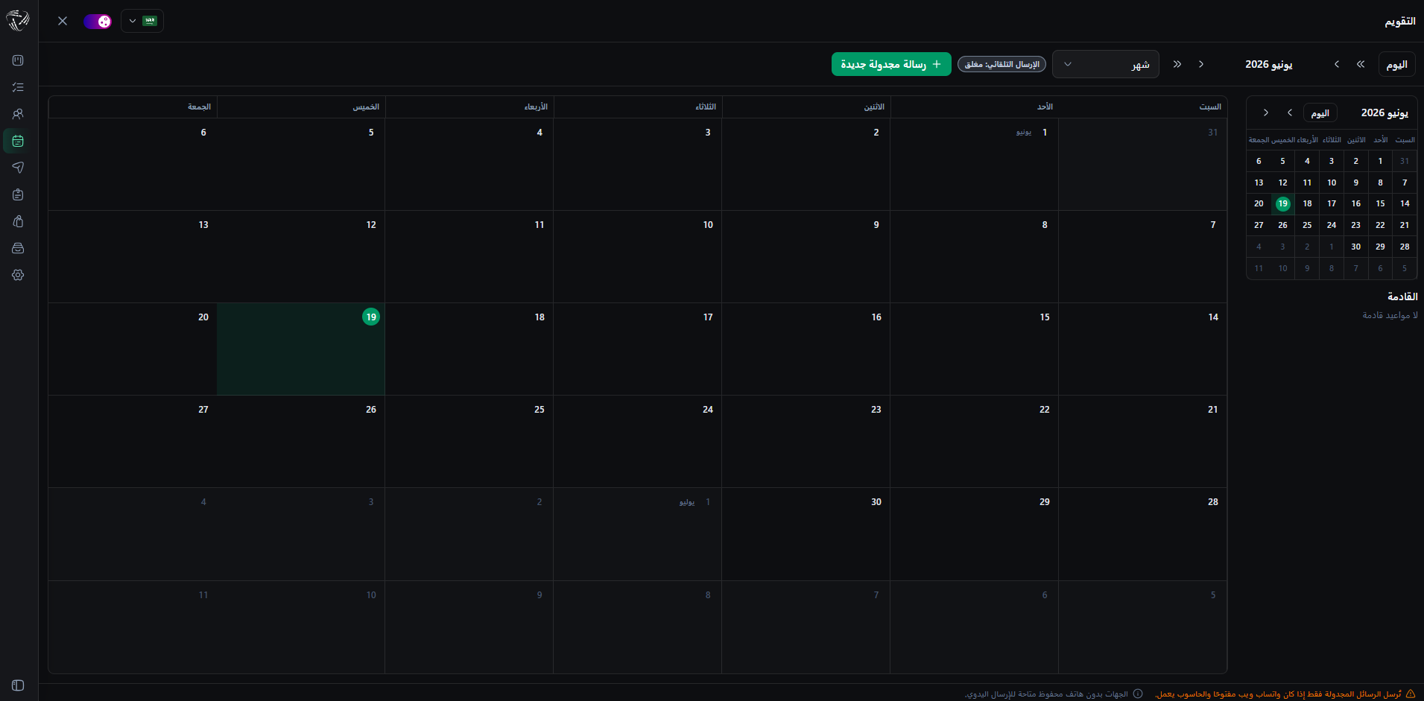The image size is (1424, 701).
Task: Open the shopping bags icon in sidebar
Action: pyautogui.click(x=18, y=221)
